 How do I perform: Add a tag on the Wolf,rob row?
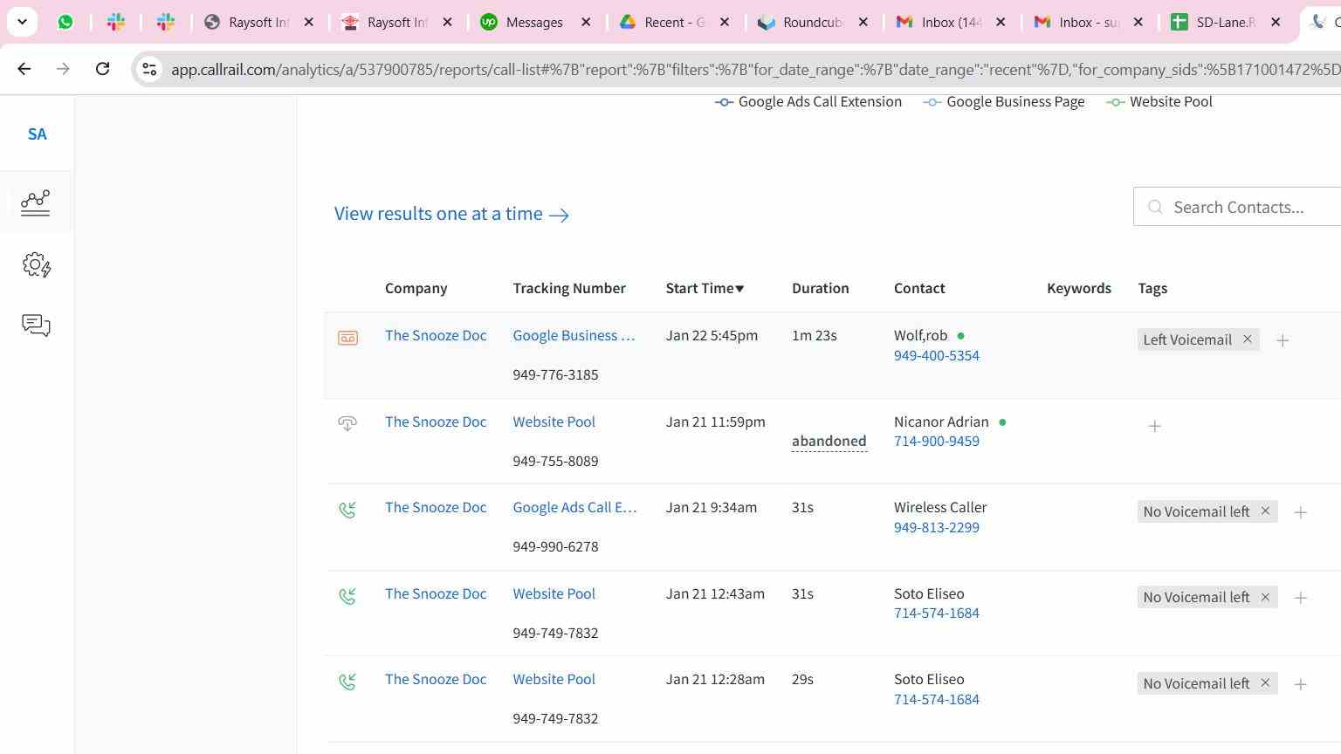pyautogui.click(x=1283, y=341)
